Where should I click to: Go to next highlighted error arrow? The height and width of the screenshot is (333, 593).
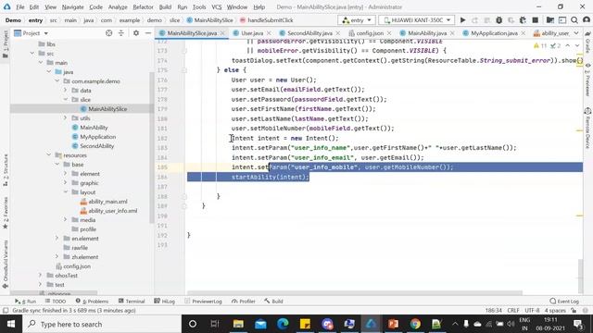click(577, 45)
